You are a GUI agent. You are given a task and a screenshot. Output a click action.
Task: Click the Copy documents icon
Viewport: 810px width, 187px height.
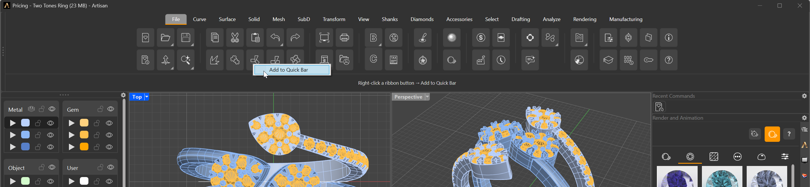(x=215, y=38)
